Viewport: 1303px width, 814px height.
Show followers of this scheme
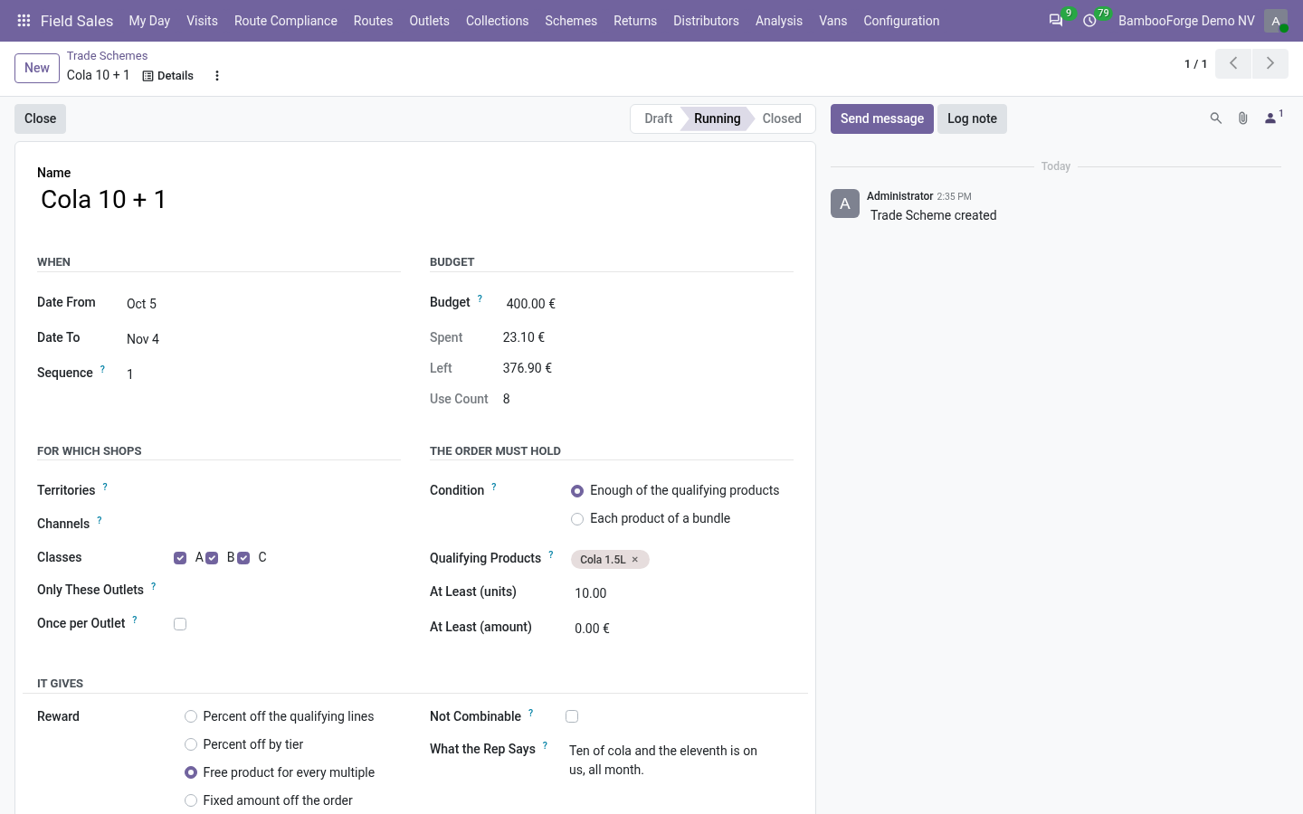pos(1273,118)
